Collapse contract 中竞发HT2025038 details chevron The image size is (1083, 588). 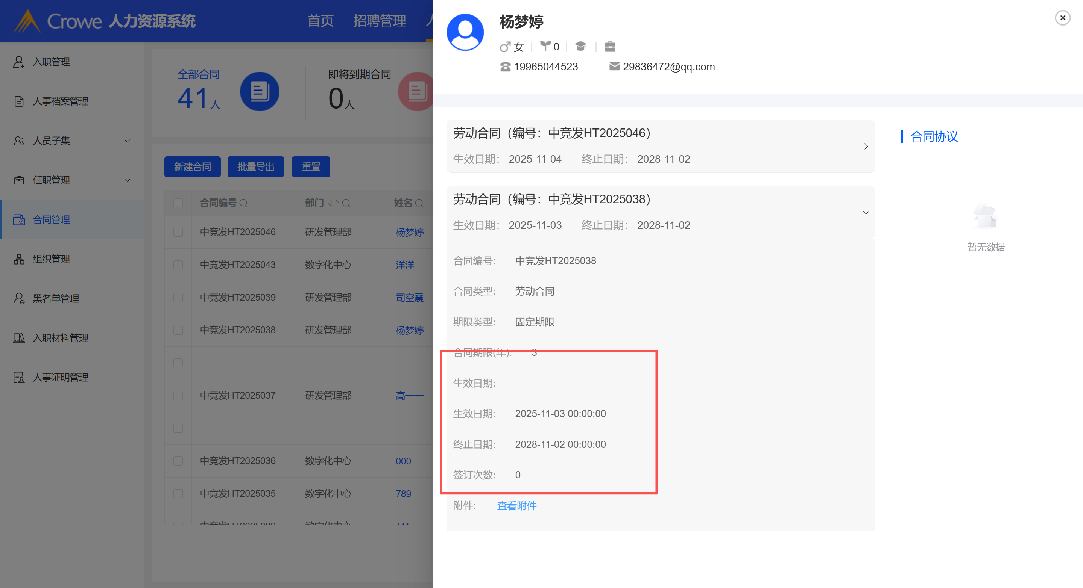866,213
